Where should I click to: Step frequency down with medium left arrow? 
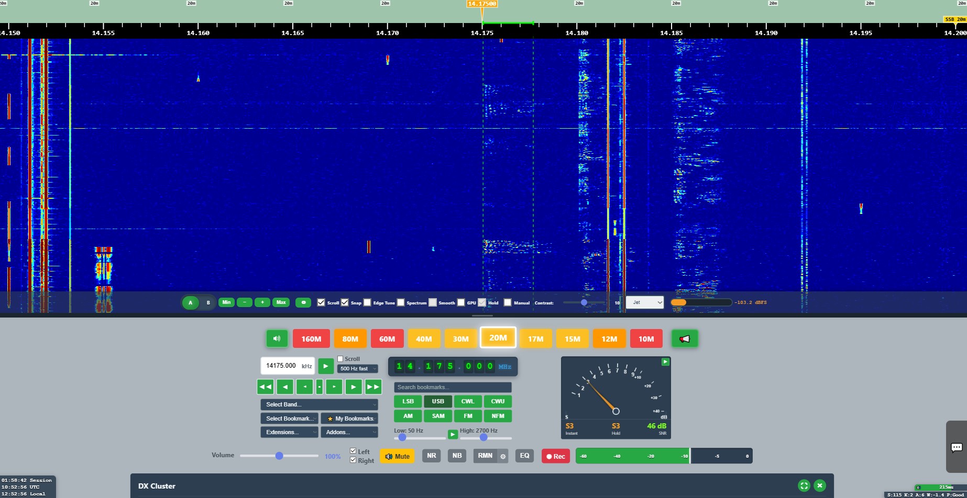[285, 387]
